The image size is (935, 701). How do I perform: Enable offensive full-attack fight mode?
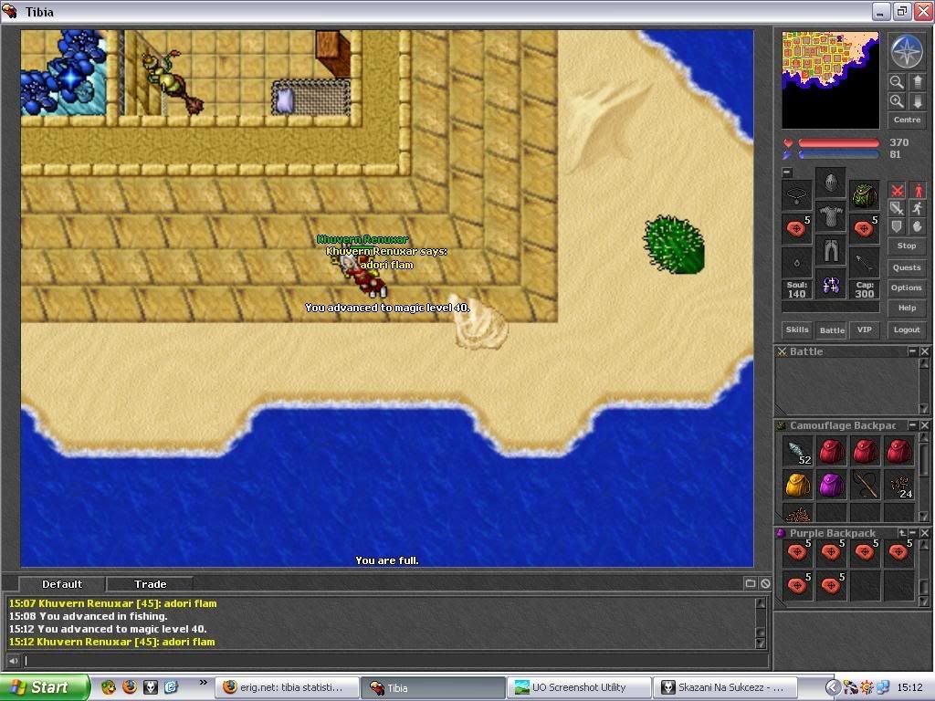[897, 191]
